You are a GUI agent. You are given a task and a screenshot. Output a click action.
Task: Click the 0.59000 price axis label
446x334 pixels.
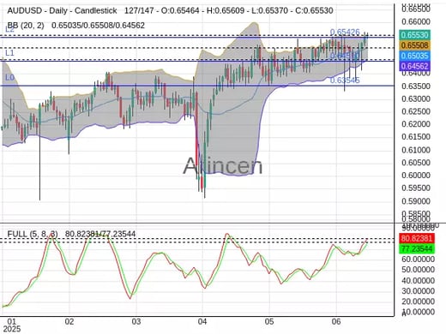click(416, 201)
